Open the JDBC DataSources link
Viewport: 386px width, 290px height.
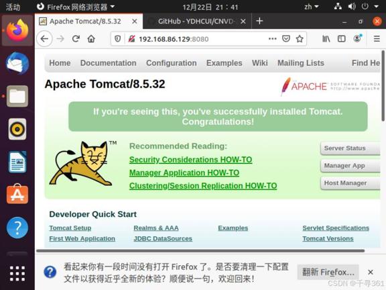point(163,239)
